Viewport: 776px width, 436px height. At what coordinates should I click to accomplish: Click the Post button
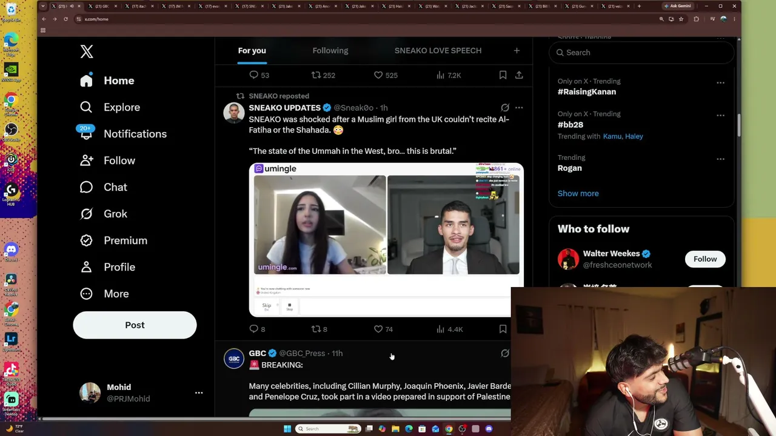point(135,325)
